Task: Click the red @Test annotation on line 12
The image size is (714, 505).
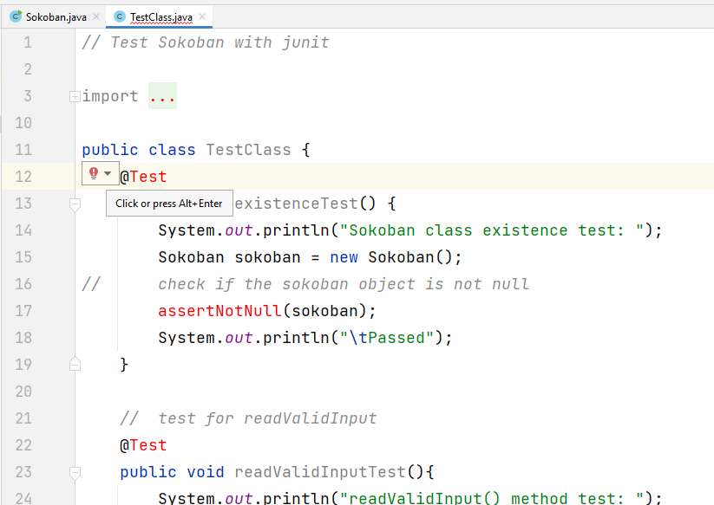Action: tap(143, 177)
